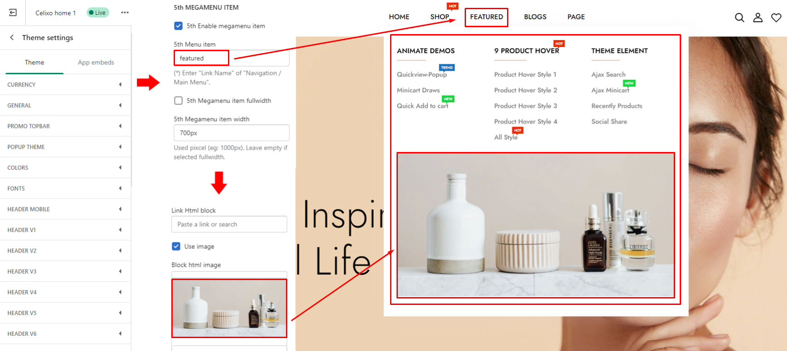Open the Ajax Search link
This screenshot has height=351, width=787.
(x=608, y=75)
